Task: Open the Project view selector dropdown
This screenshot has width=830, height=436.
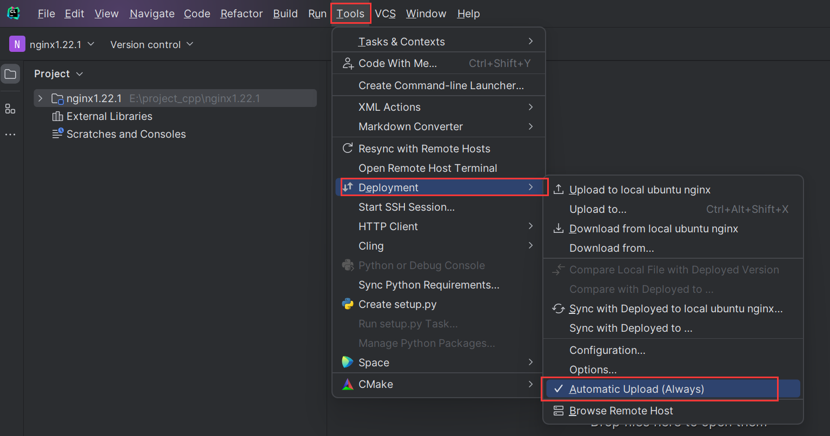Action: pyautogui.click(x=59, y=73)
